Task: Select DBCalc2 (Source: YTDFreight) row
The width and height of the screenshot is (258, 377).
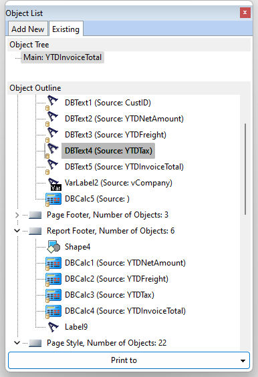Action: [x=116, y=279]
